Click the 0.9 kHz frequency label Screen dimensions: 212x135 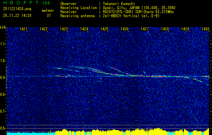3,78
